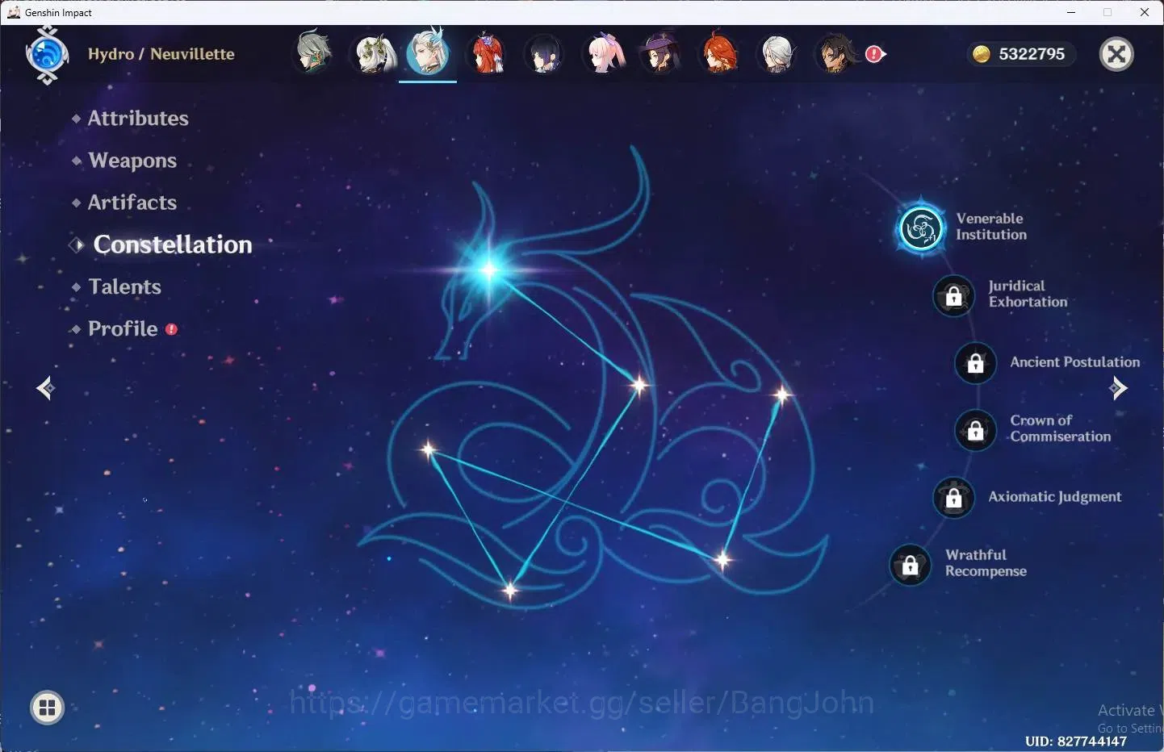Close the character screen with the X button
1164x752 pixels.
[1116, 54]
